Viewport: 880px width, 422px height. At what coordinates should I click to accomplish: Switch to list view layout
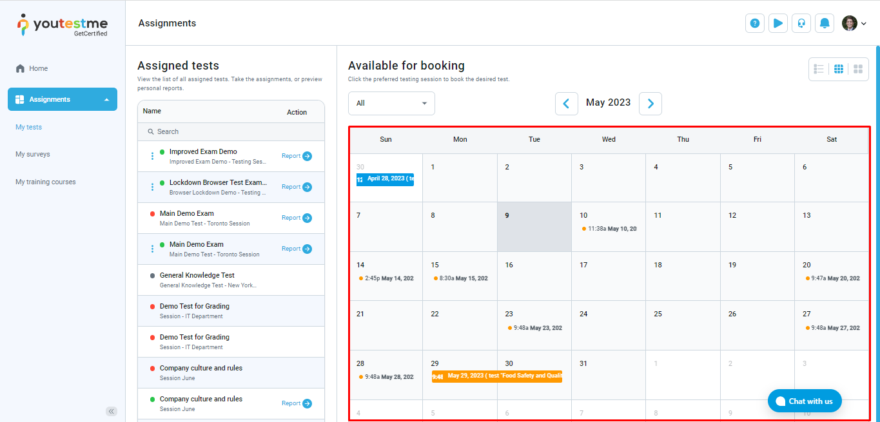[819, 69]
